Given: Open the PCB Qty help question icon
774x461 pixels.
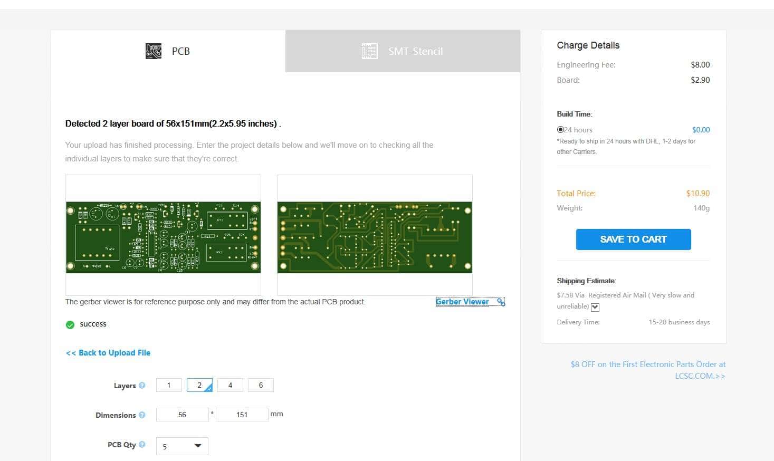Looking at the screenshot, I should (142, 445).
